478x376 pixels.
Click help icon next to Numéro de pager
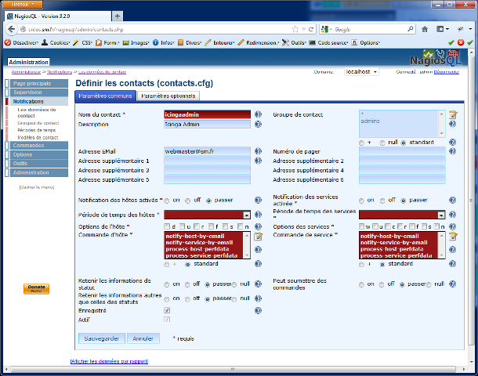[x=453, y=150]
